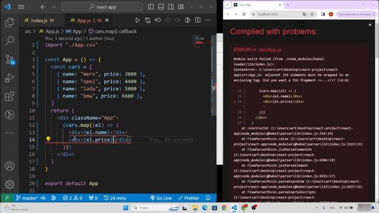Toggle the secondary side bar layout button
379x213 pixels.
click(171, 7)
